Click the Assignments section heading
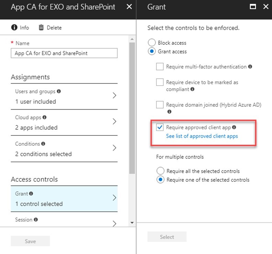 click(x=30, y=77)
